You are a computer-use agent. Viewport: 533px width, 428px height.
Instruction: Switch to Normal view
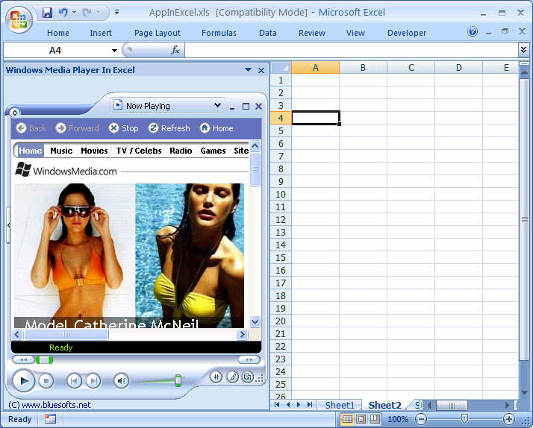pyautogui.click(x=347, y=419)
